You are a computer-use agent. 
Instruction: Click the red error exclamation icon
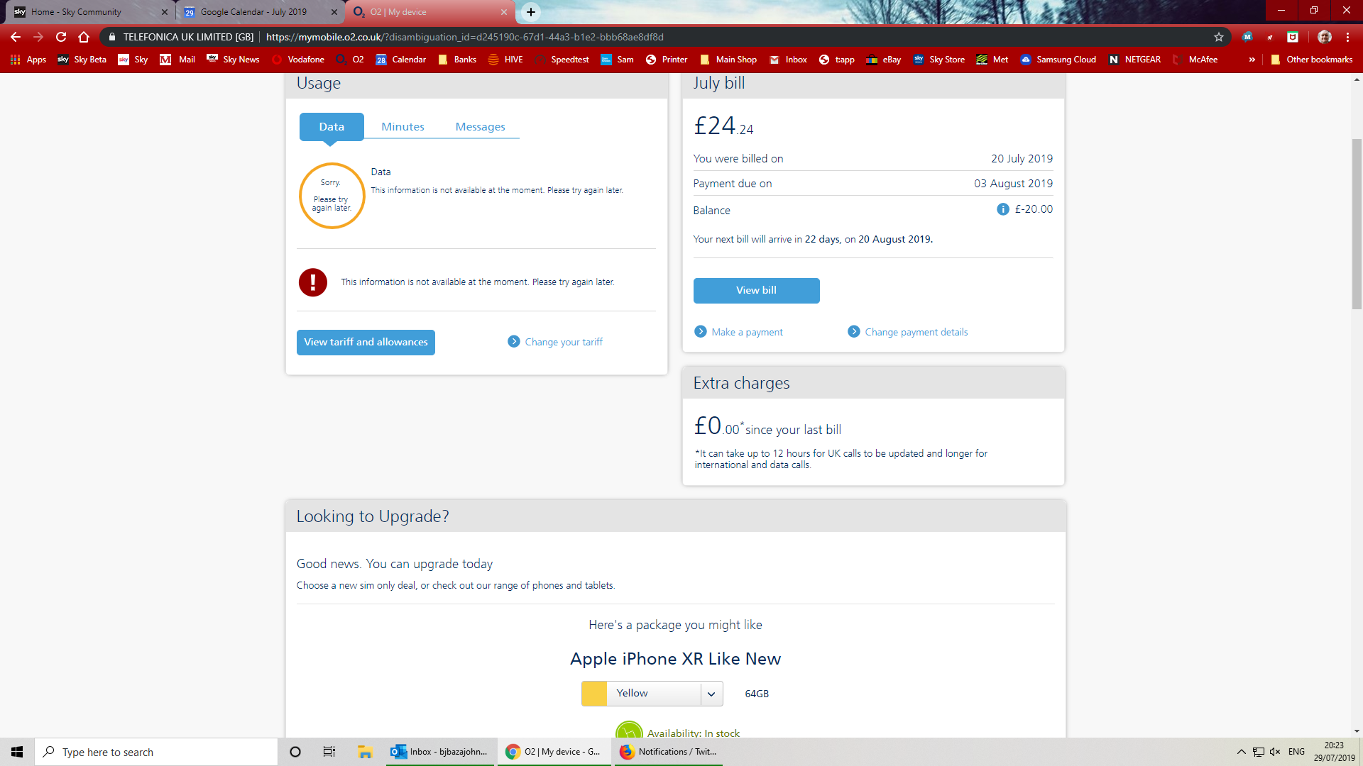point(312,282)
